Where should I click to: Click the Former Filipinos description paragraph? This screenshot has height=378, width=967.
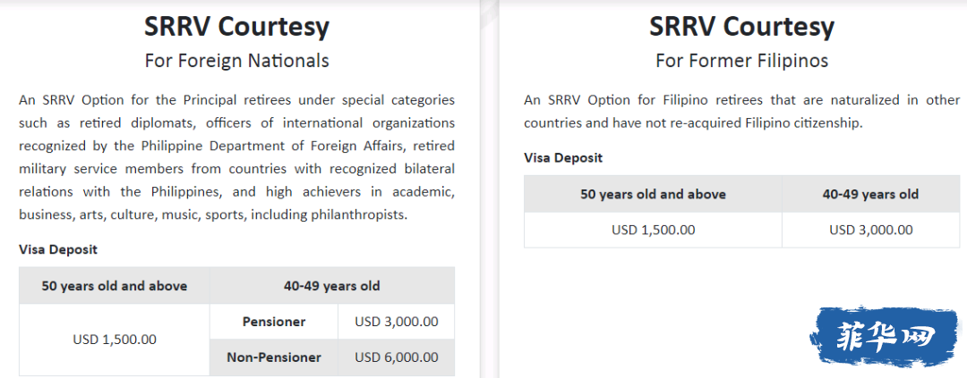click(x=742, y=112)
